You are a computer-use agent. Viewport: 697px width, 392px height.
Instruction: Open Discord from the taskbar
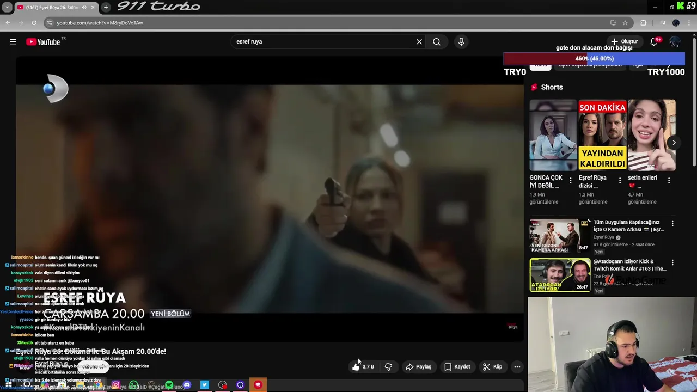[x=187, y=385]
